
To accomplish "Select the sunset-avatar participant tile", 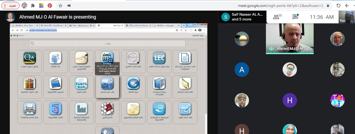I will pyautogui.click(x=242, y=39).
